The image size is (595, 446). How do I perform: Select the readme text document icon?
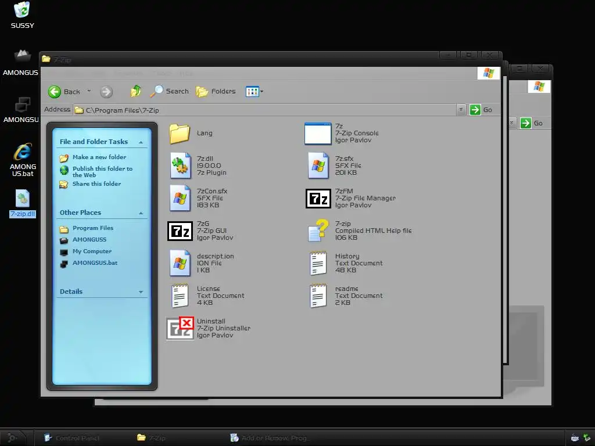[x=318, y=296]
